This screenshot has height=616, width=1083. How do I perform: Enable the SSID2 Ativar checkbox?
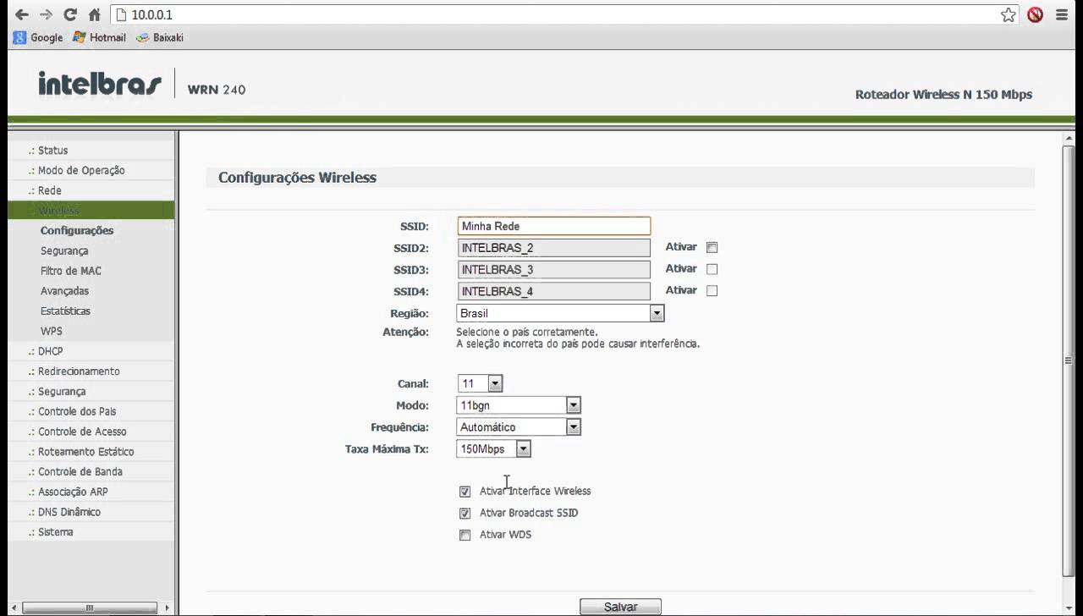click(712, 248)
